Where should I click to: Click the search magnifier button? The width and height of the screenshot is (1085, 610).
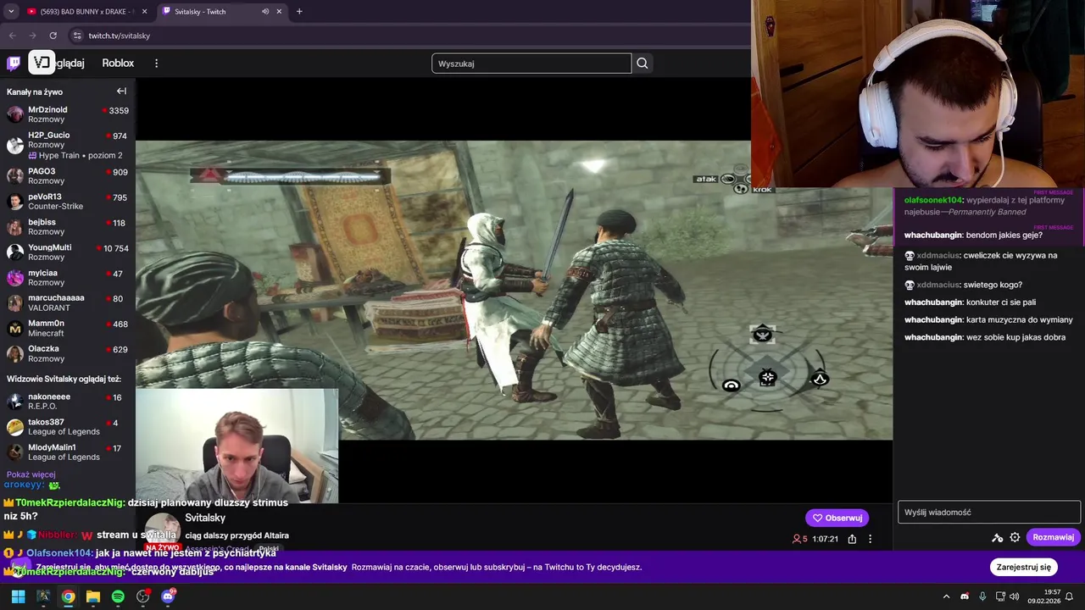point(643,63)
